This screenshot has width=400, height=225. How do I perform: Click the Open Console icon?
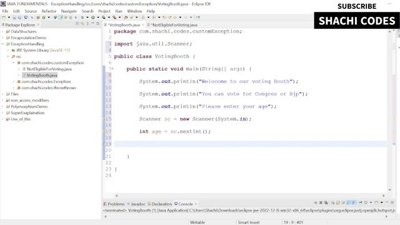coord(376,202)
